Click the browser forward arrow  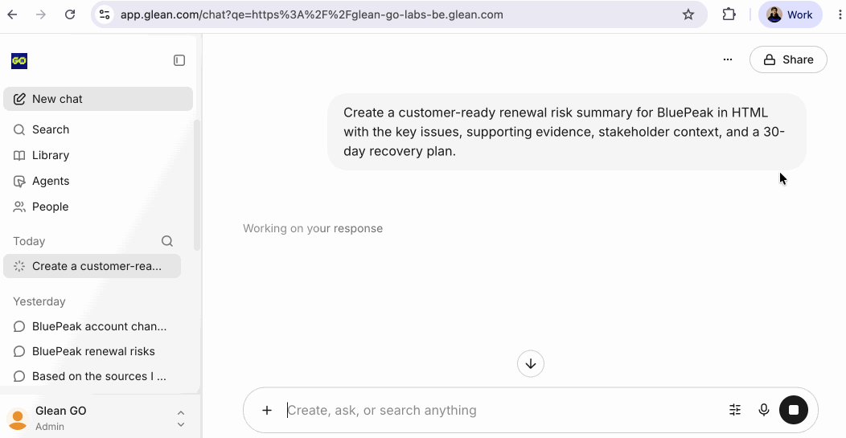point(40,14)
